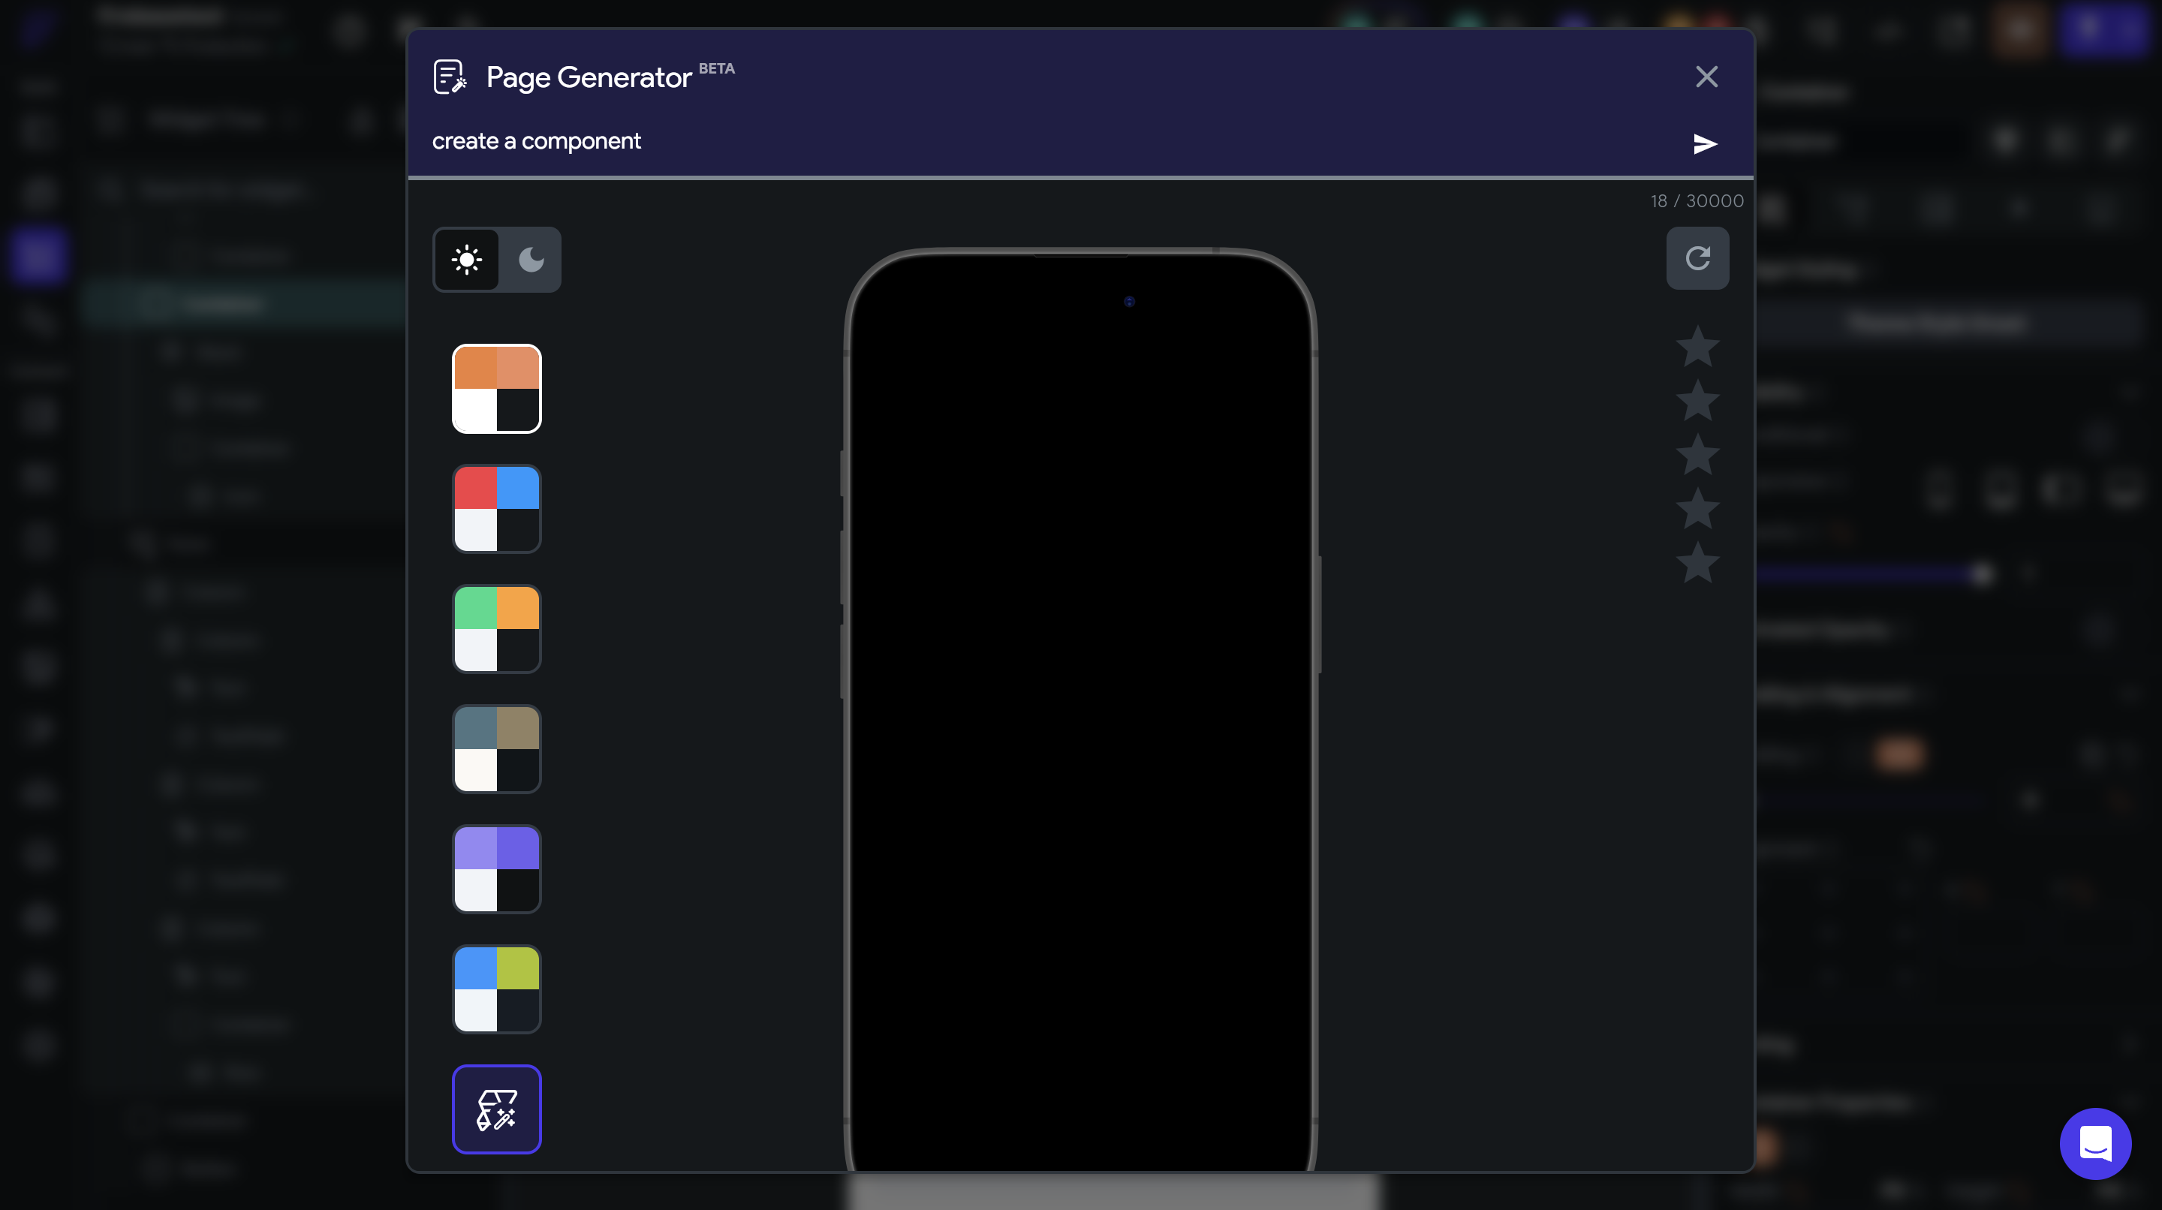
Task: Give a four-star rating
Action: 1697,508
